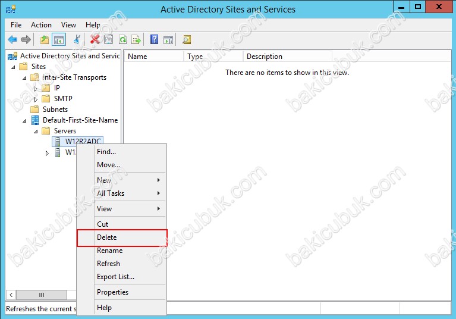The height and width of the screenshot is (319, 456).
Task: Click the tree pane horizontal scrollbar thumb
Action: 42,295
